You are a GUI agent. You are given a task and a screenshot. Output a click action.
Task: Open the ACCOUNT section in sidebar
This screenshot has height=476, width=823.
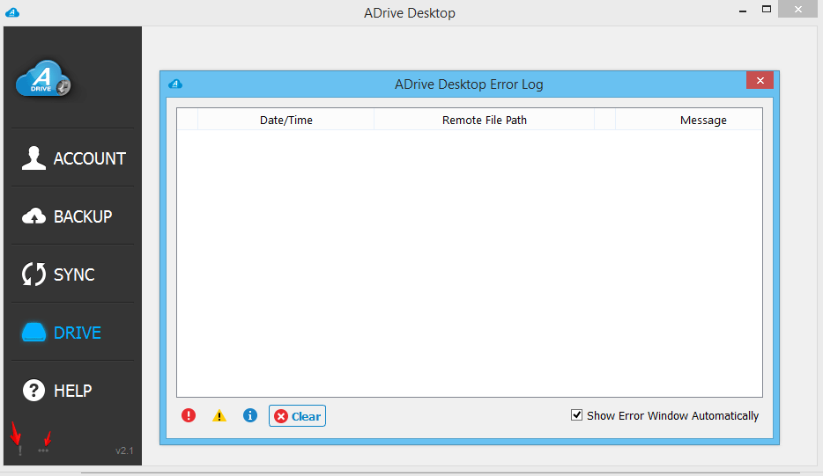tap(73, 157)
